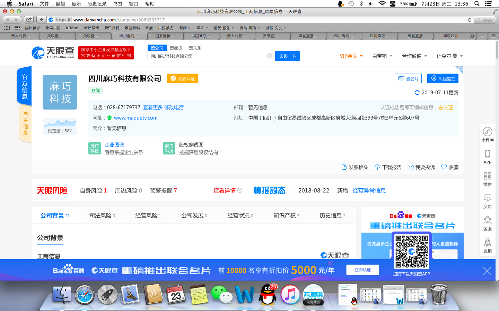Reload the page in Safari toolbar

click(470, 20)
